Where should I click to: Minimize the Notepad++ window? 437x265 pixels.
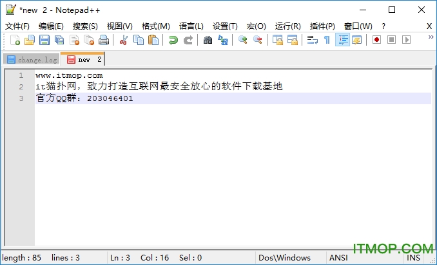click(x=363, y=10)
